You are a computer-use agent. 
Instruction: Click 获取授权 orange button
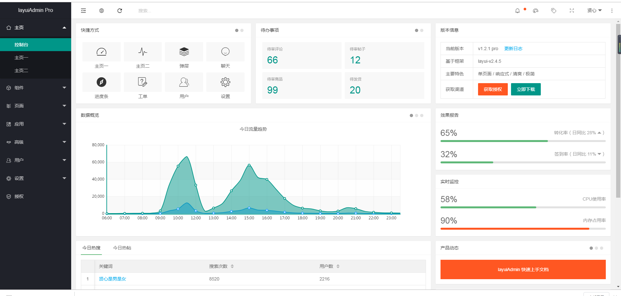point(493,89)
